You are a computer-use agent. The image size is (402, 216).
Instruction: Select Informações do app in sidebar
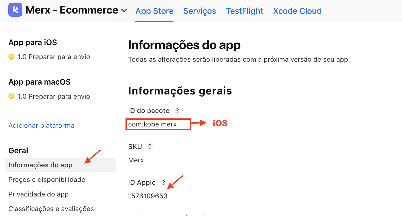(x=40, y=165)
